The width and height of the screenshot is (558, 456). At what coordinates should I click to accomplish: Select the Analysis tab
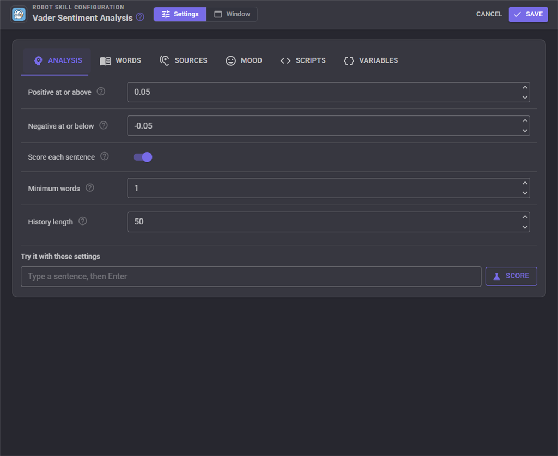coord(57,61)
